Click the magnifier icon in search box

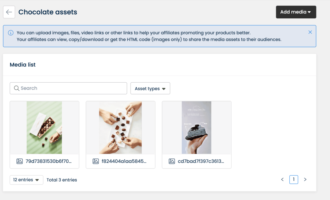coord(16,88)
